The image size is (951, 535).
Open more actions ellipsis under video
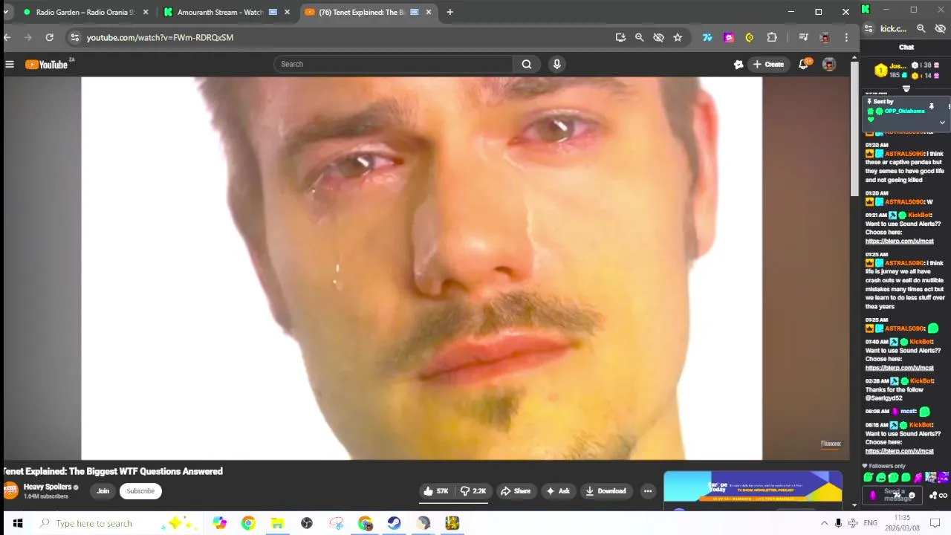click(648, 491)
